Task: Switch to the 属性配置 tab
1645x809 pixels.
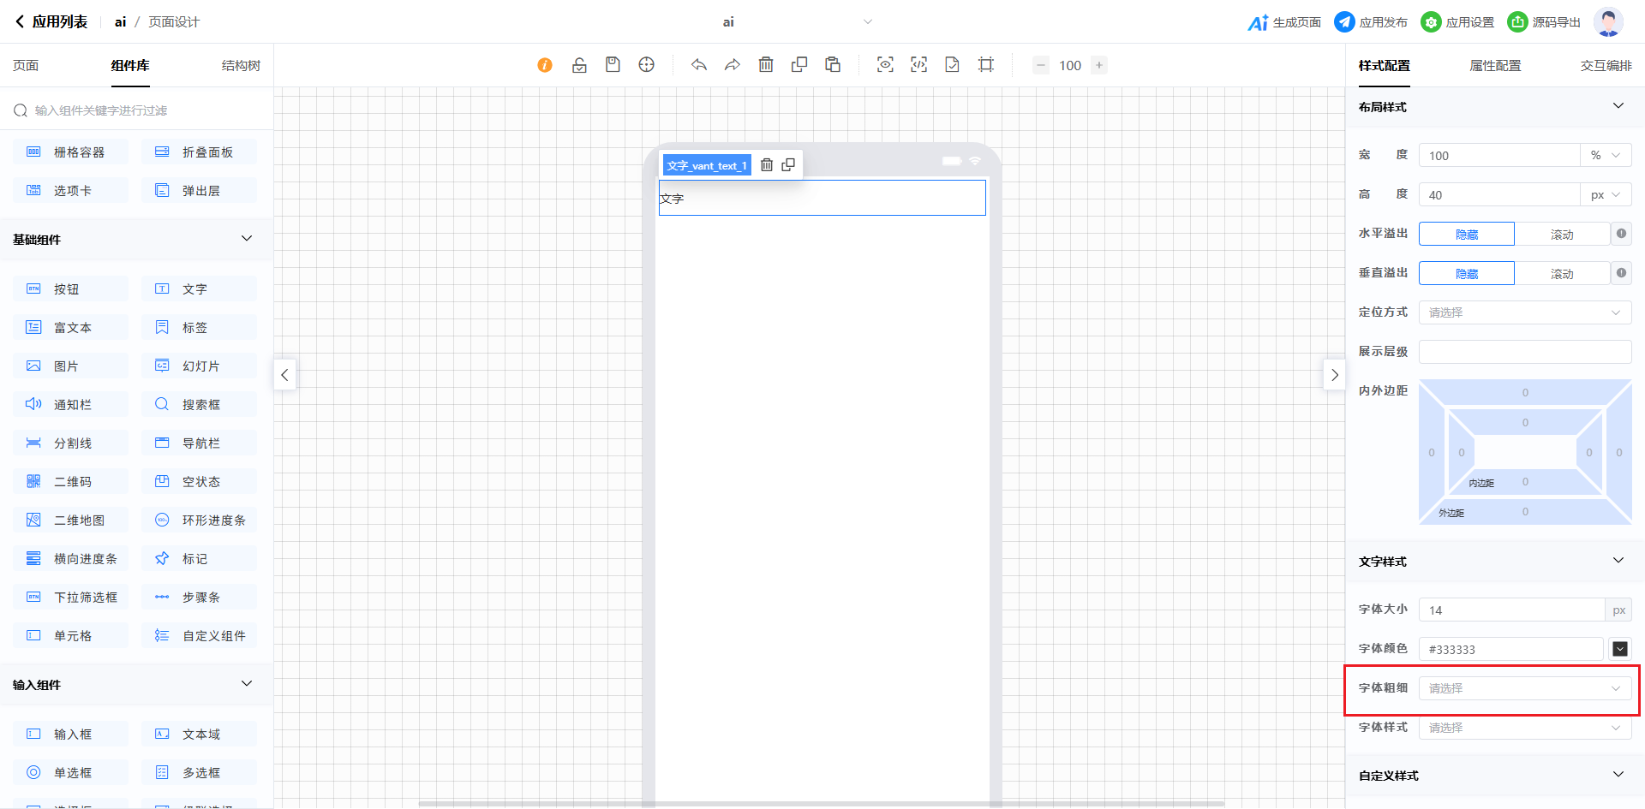Action: click(1495, 66)
